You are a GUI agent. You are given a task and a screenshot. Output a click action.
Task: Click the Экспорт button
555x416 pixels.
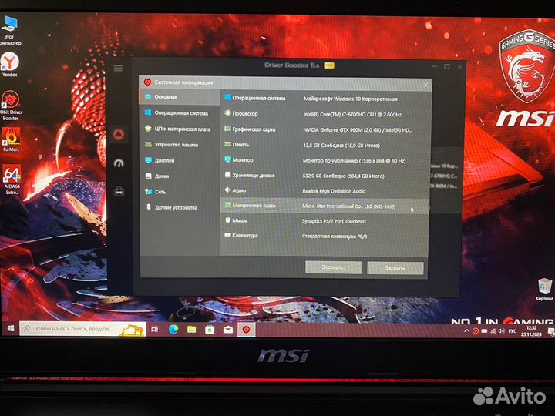(x=333, y=267)
